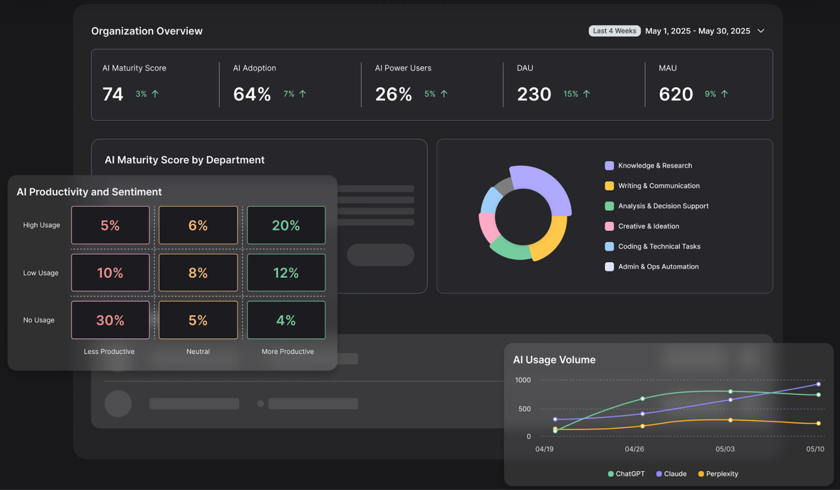Click the AI Adoption trend arrow icon
Screen dimensions: 840x490
(x=303, y=94)
